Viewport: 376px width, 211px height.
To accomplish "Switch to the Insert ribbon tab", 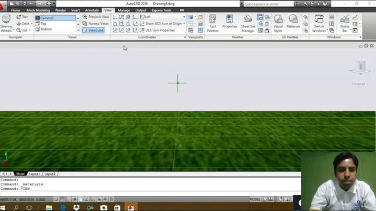I will pos(75,11).
